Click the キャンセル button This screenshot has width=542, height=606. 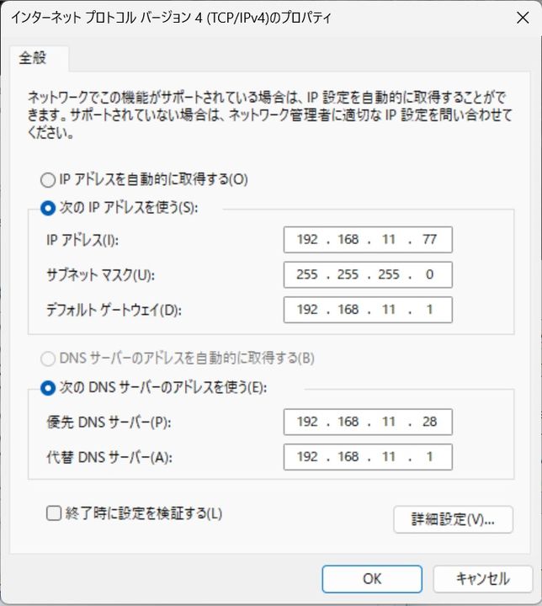pos(483,578)
